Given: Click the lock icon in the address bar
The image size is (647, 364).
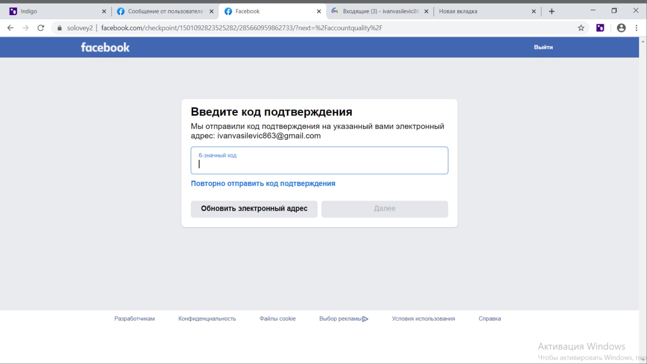Looking at the screenshot, I should [x=60, y=28].
